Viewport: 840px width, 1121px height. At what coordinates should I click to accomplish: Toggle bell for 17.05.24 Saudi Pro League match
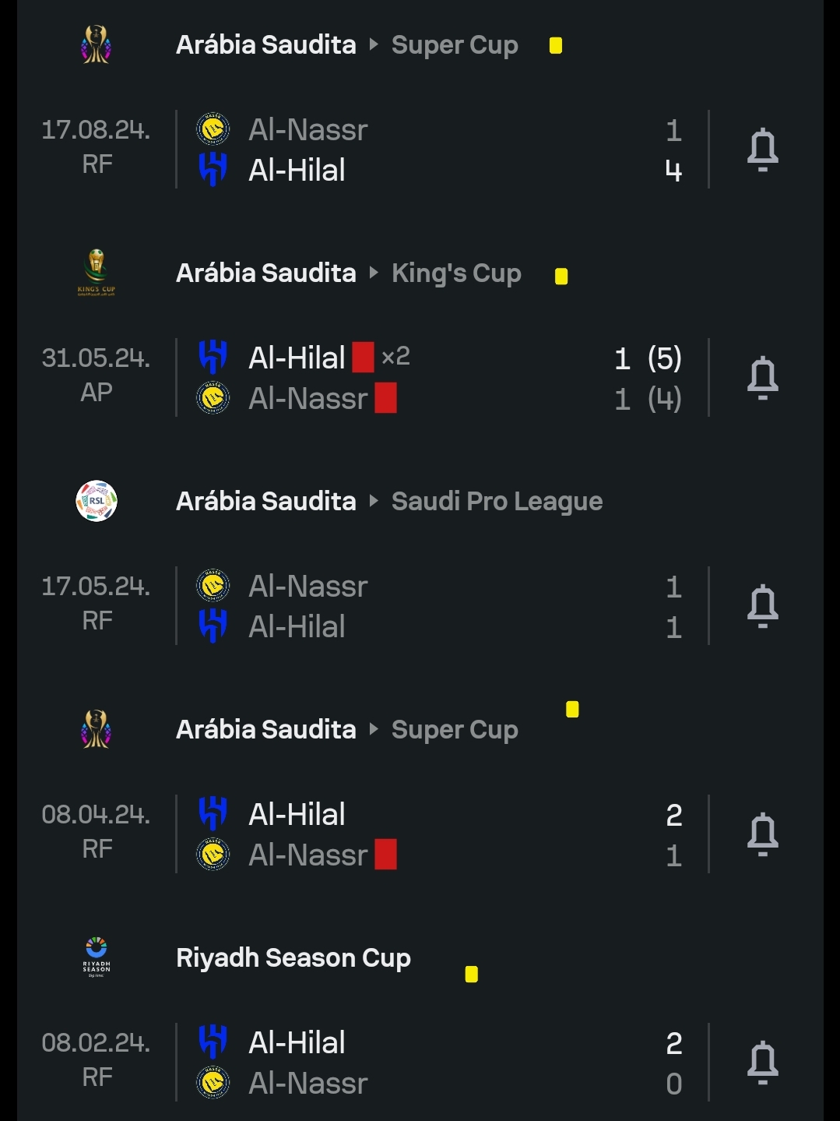(x=762, y=606)
